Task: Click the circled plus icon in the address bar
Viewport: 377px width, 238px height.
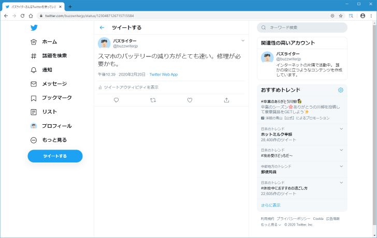Action: tap(332, 16)
